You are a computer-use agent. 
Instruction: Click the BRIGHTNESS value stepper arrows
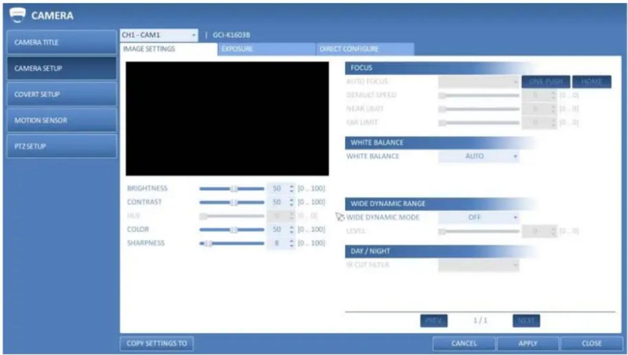[x=291, y=189]
